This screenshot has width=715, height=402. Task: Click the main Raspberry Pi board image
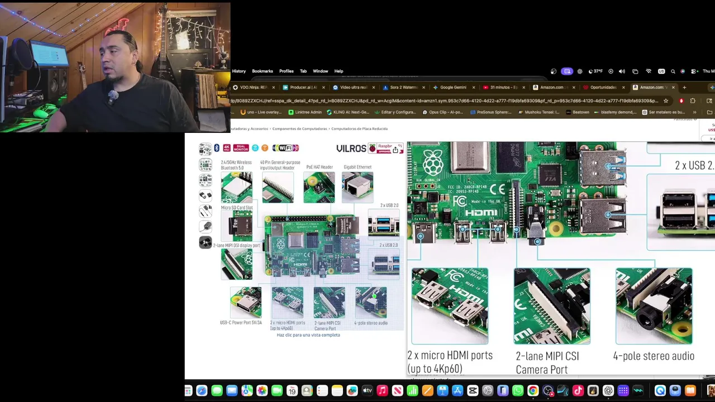312,247
